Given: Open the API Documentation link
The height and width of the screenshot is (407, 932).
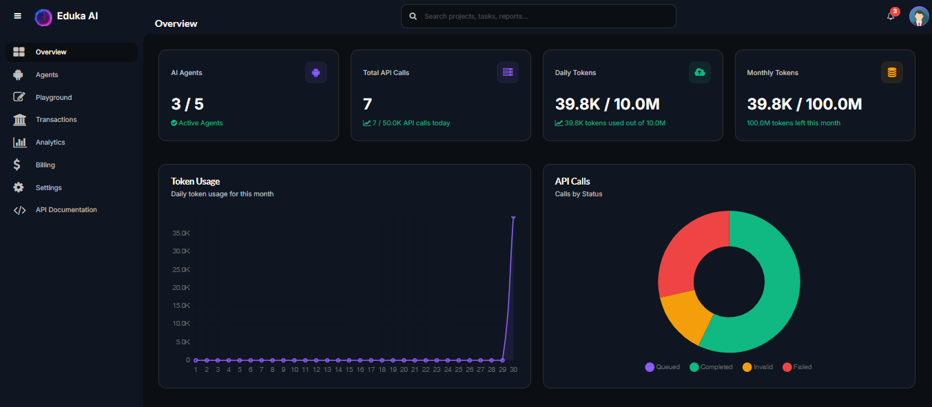Looking at the screenshot, I should point(66,210).
